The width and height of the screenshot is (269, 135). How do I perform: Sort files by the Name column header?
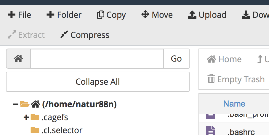point(234,103)
